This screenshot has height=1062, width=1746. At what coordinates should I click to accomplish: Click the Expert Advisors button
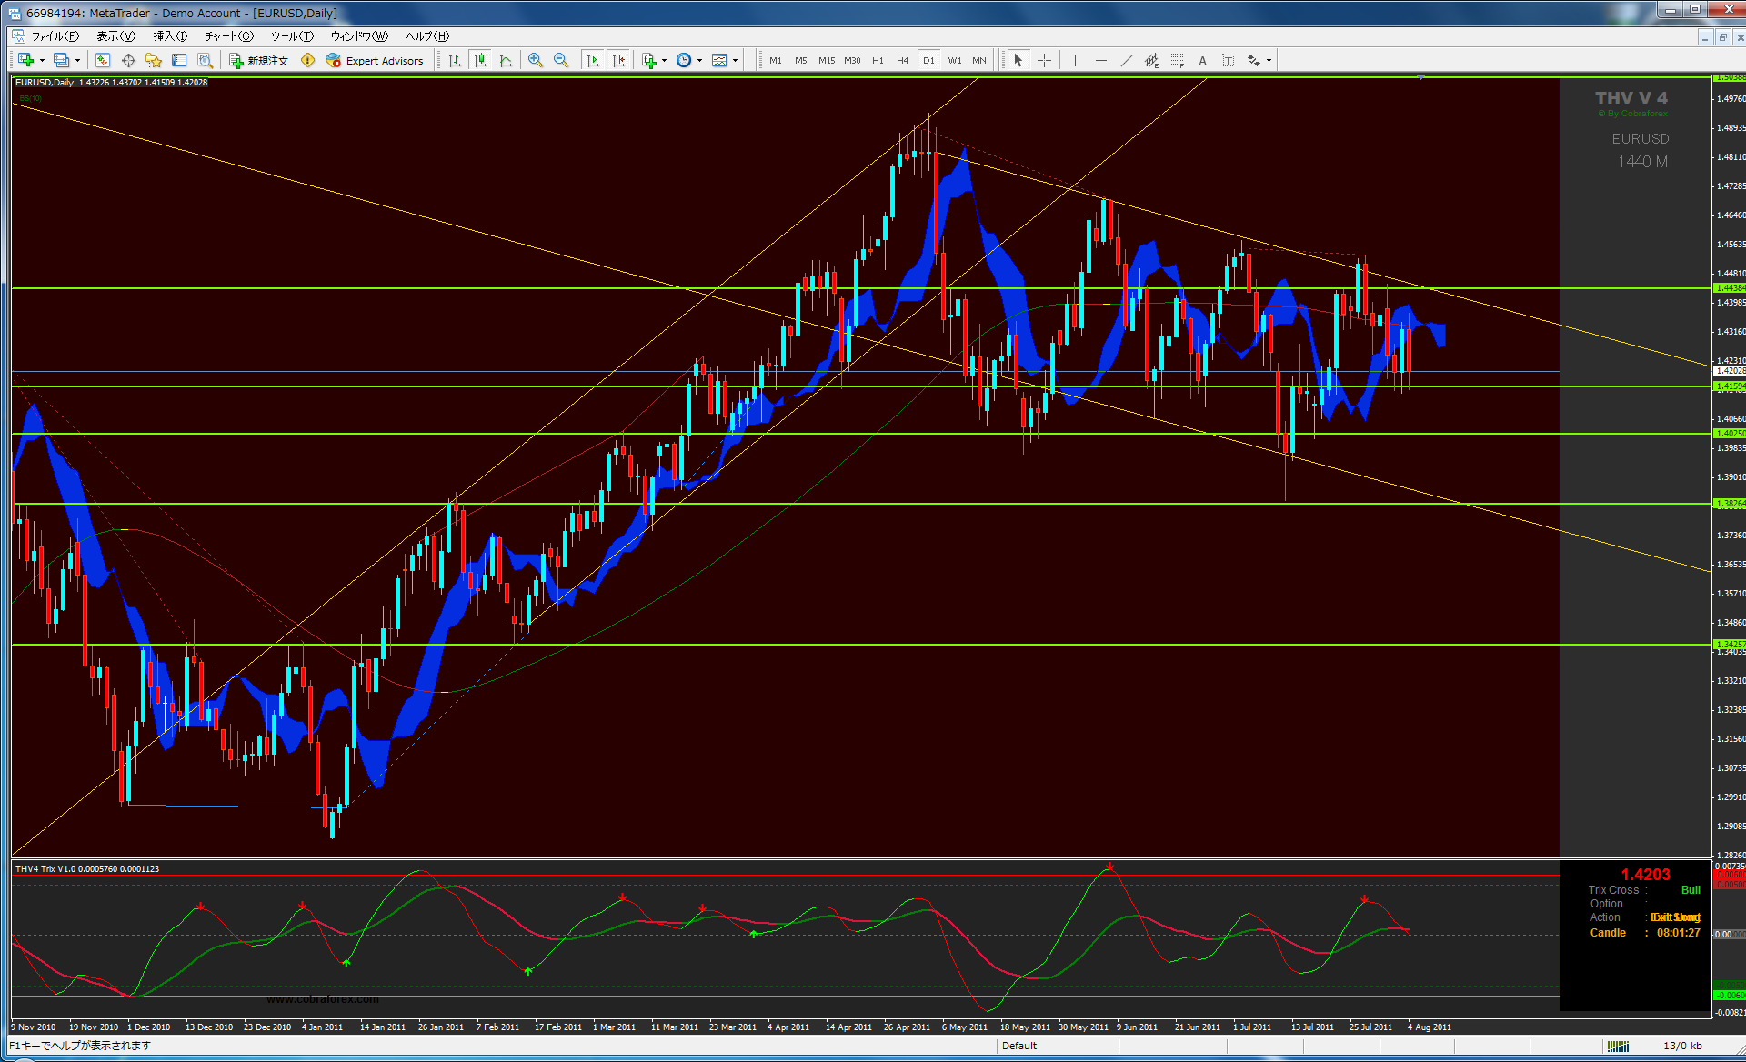pos(375,61)
